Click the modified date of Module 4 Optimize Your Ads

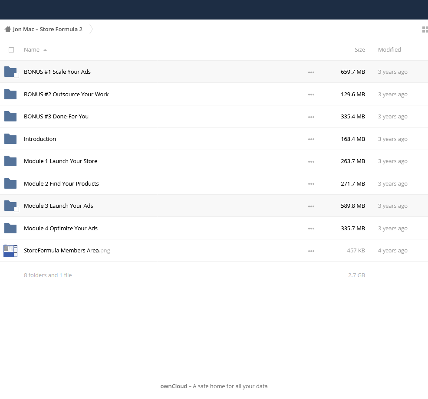click(x=392, y=228)
